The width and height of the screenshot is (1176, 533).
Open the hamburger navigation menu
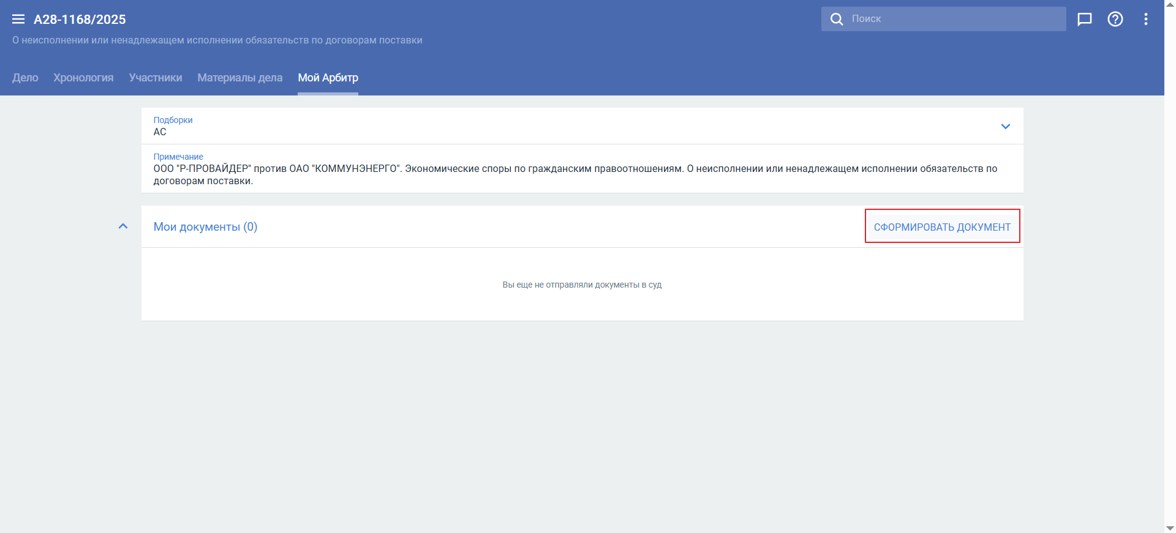18,19
